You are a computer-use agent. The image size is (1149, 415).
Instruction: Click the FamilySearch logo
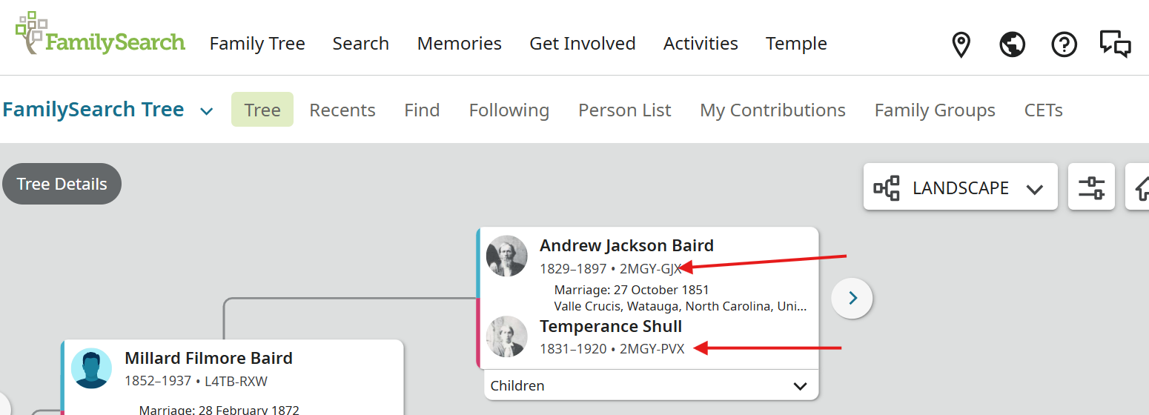pos(100,35)
